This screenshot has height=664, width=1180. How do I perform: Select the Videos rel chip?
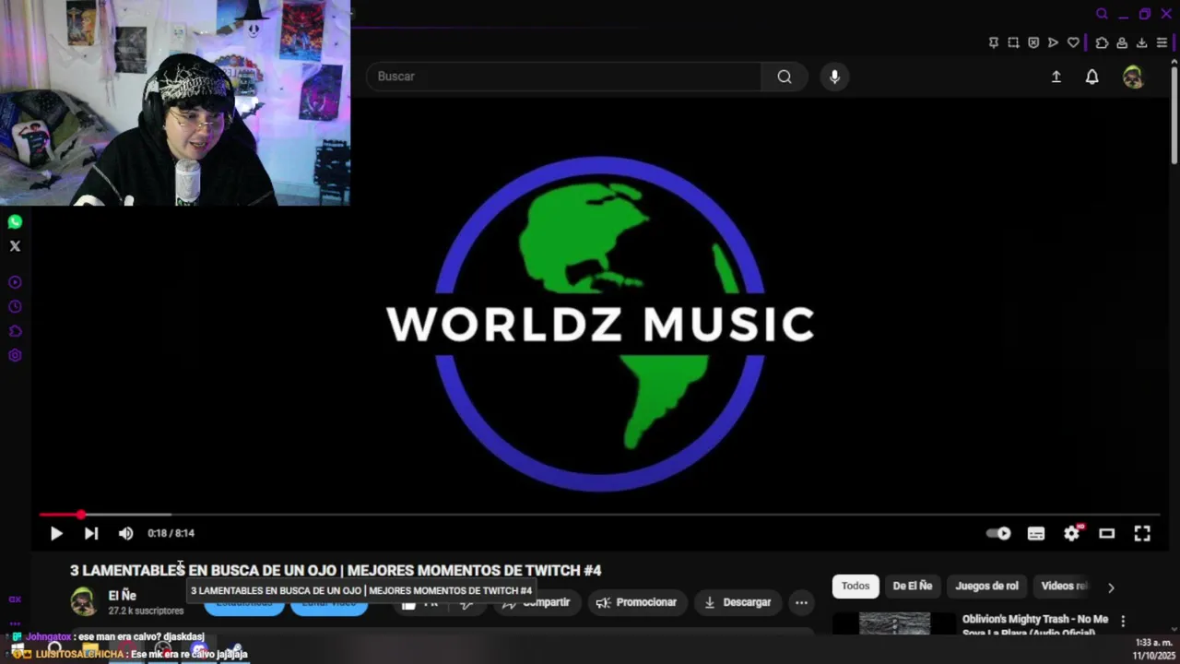[x=1064, y=587]
